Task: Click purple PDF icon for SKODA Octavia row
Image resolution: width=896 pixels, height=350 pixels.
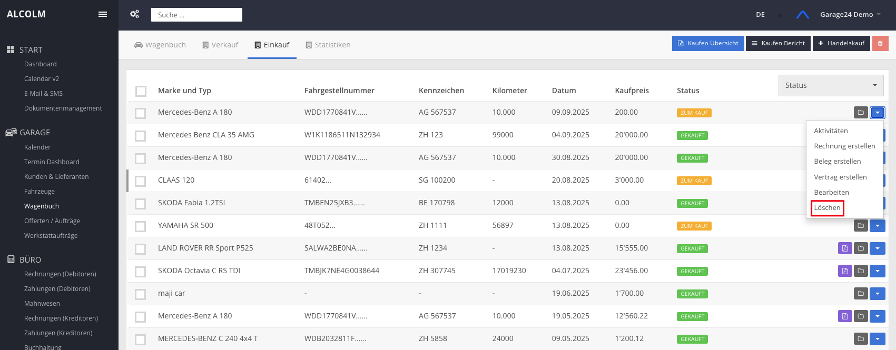Action: pos(844,271)
